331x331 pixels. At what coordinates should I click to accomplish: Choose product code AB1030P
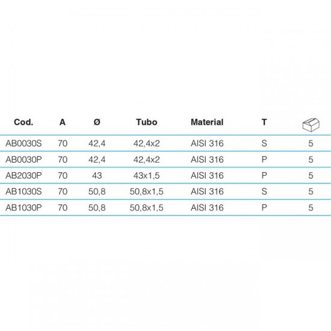23,208
